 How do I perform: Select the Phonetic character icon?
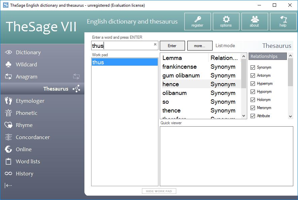8,113
